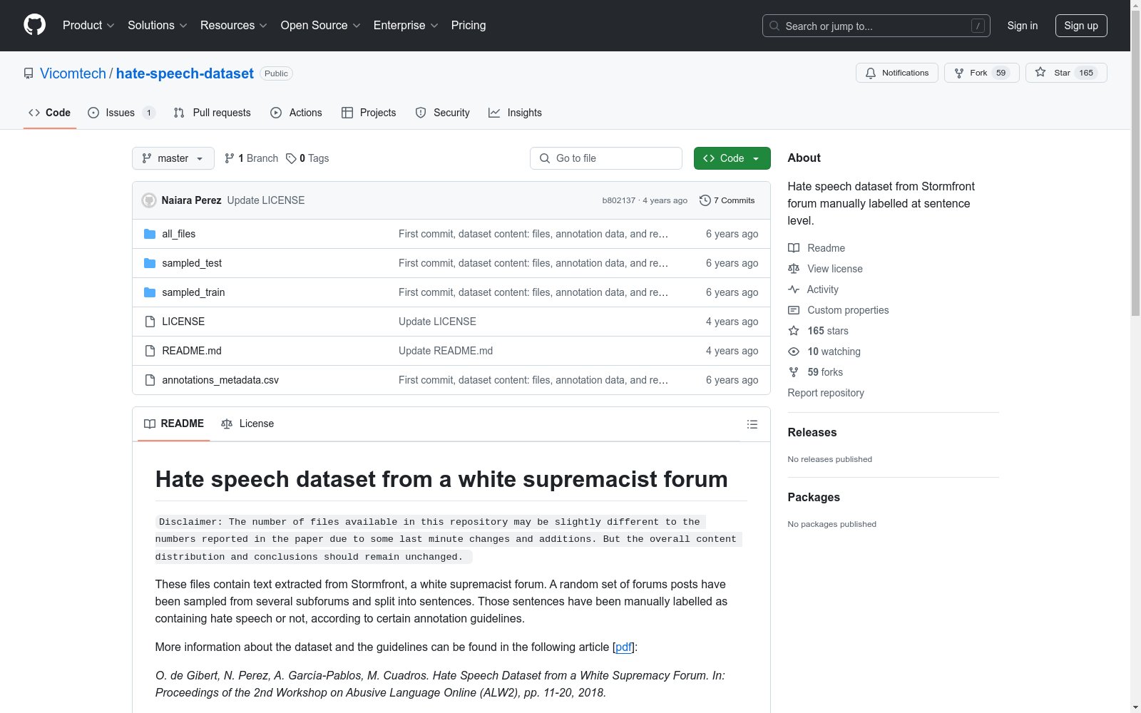Click the all_files folder icon
This screenshot has width=1141, height=713.
tap(150, 234)
